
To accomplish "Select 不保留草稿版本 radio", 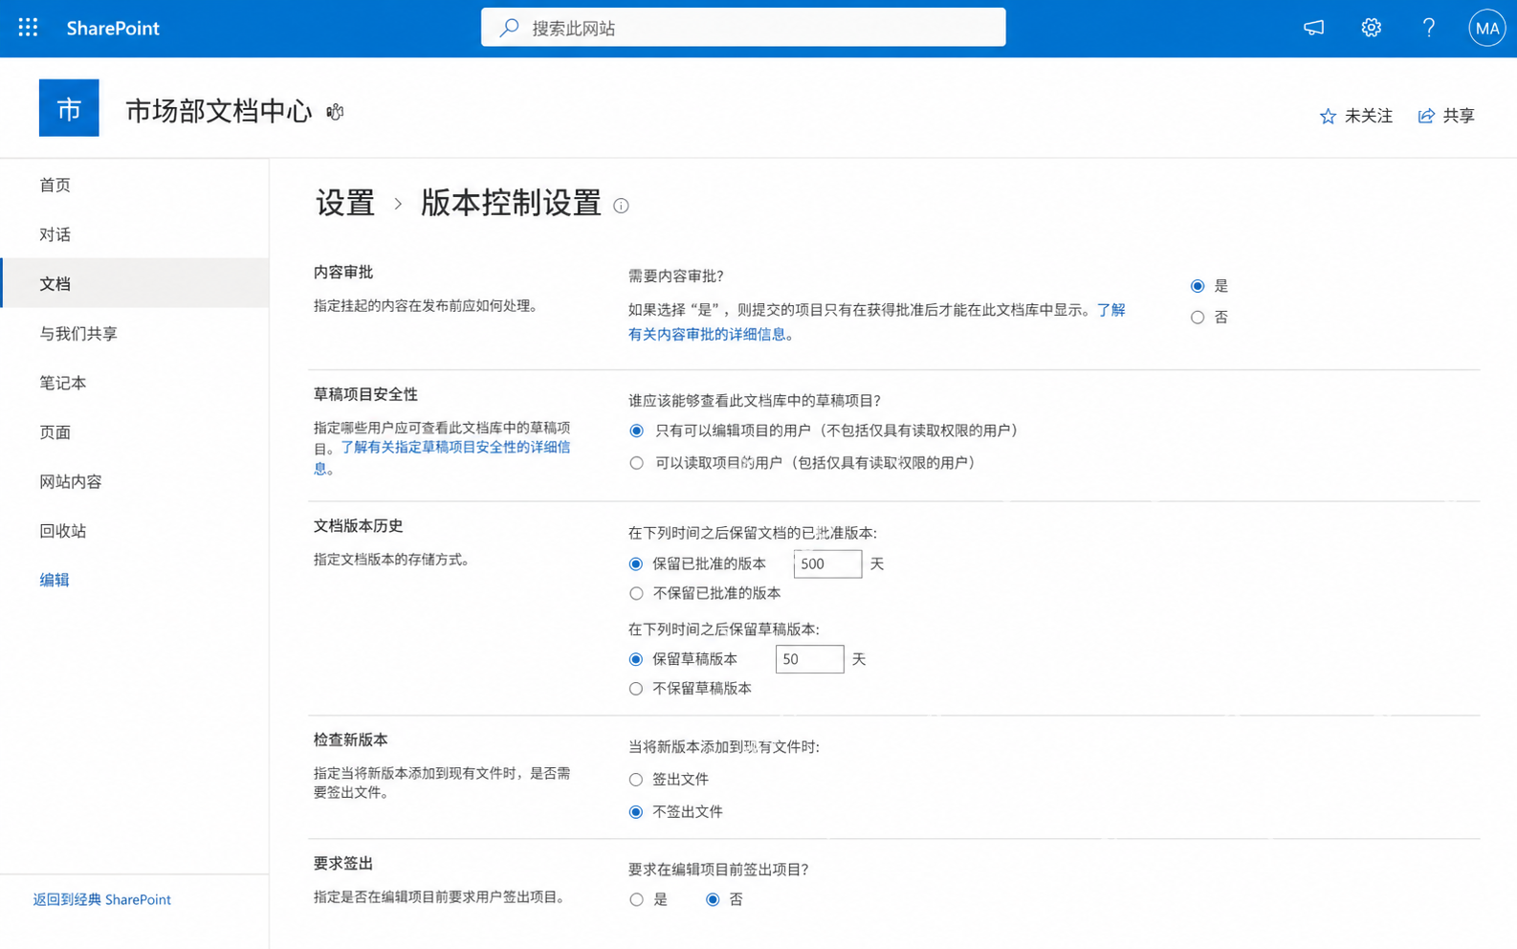I will (636, 689).
